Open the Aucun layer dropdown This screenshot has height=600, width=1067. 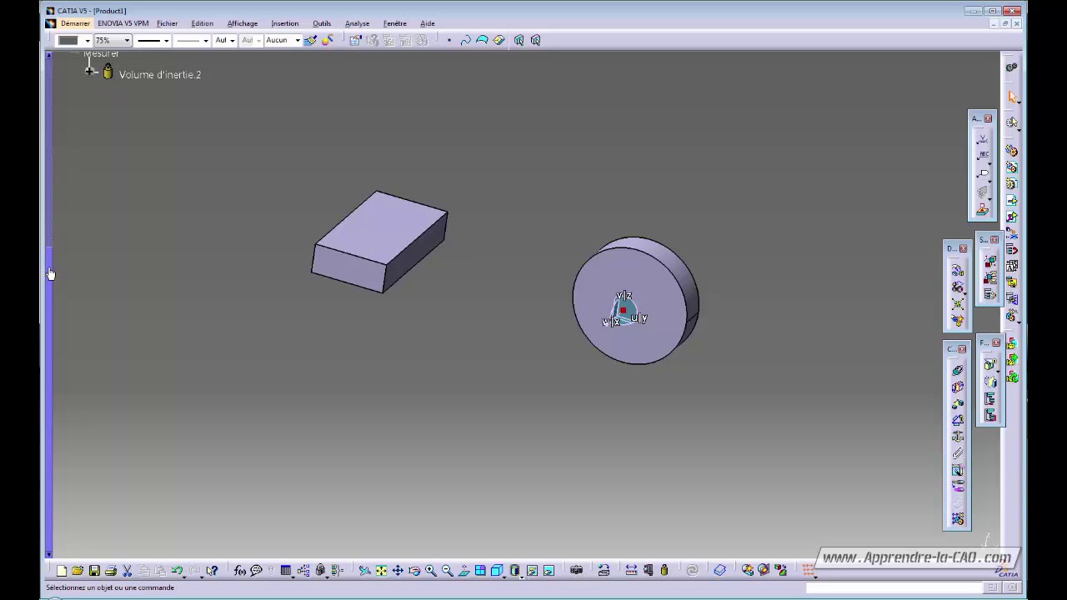[298, 40]
